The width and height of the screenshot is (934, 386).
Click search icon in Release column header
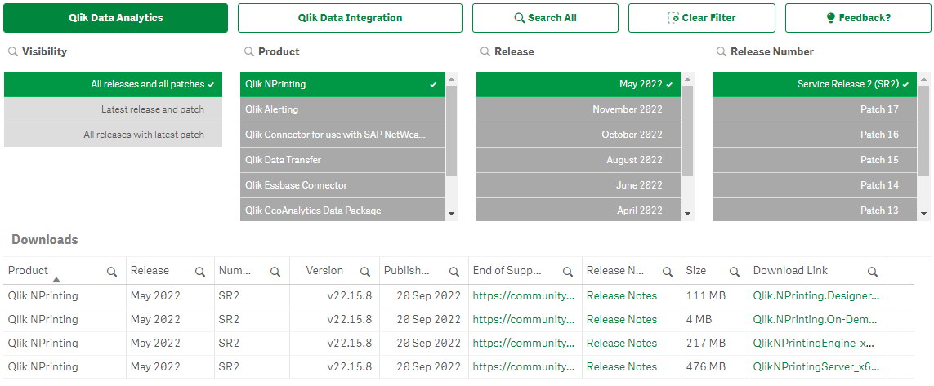point(200,272)
